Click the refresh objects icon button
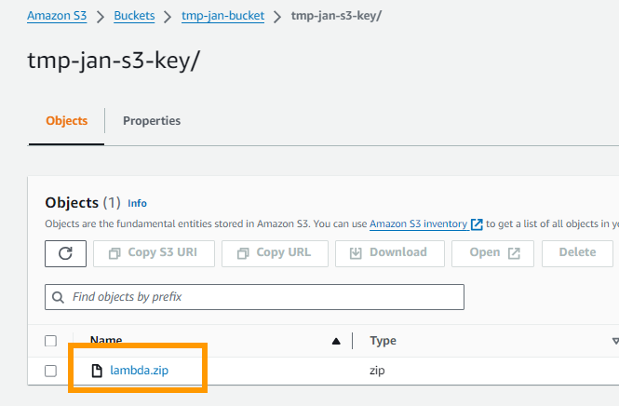The height and width of the screenshot is (406, 619). pyautogui.click(x=65, y=252)
